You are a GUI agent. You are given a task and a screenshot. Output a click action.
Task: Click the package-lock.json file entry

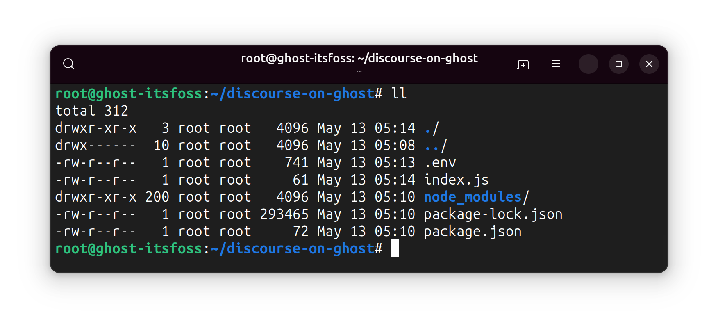tap(493, 214)
